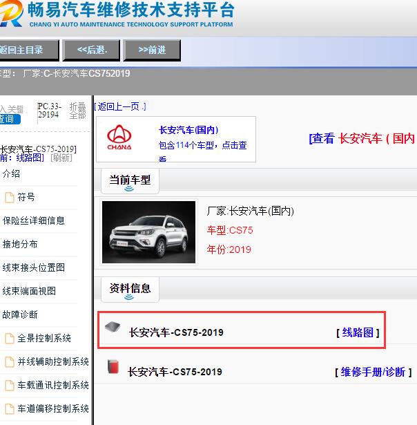Select the 当前车型 tab
Viewport: 417px width, 425px height.
point(130,181)
